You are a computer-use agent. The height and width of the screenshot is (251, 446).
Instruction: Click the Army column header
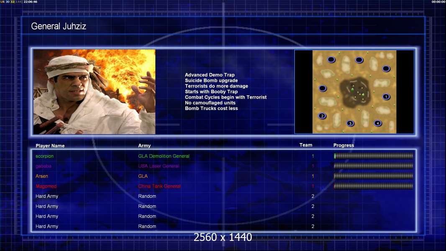click(x=144, y=146)
